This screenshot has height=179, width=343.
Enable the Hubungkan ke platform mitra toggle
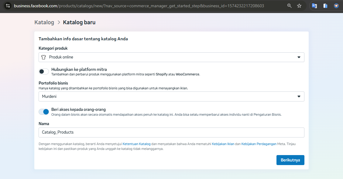44,71
